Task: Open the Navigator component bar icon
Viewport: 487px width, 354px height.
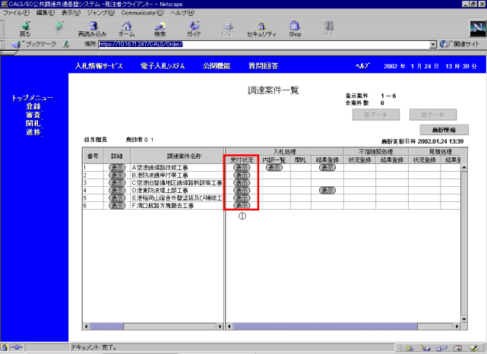Action: [x=410, y=348]
